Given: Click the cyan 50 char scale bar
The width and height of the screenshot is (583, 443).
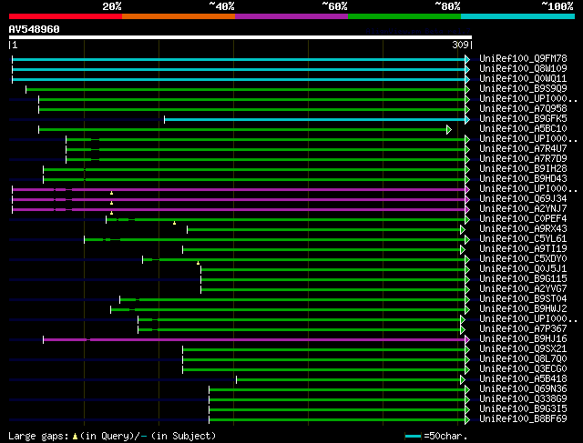Looking at the screenshot, I should (x=414, y=437).
